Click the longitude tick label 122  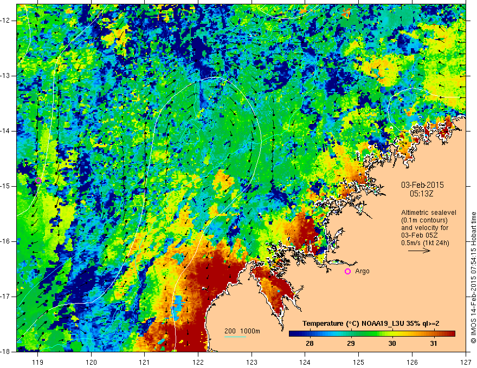pos(198,362)
